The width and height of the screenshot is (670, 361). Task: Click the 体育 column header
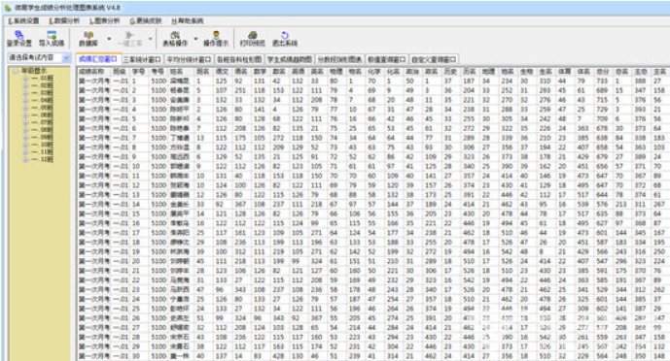pos(565,72)
